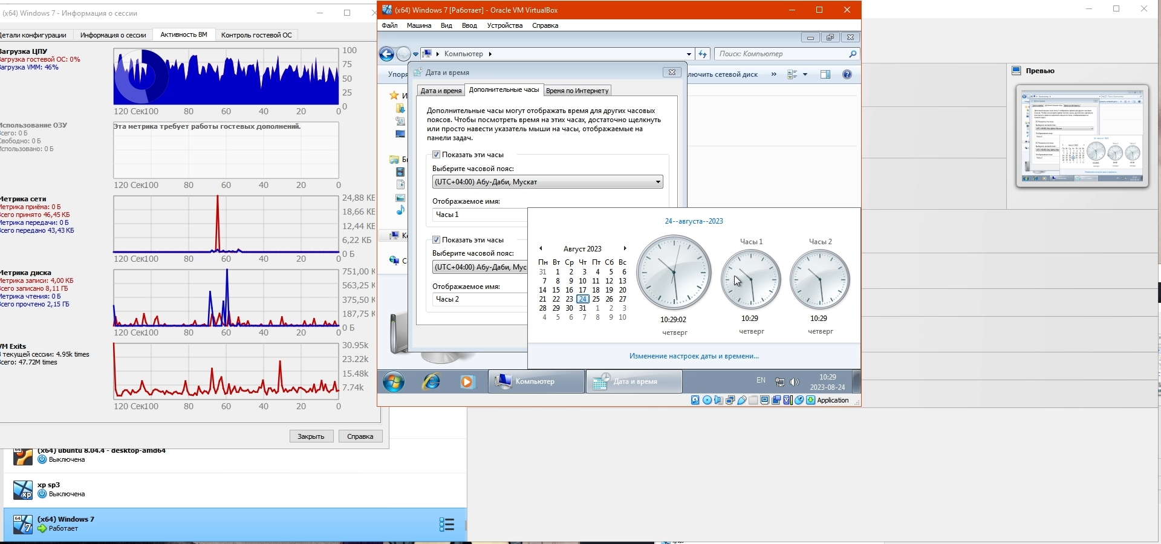Open first time zone dropdown Абу-Даби, Мускат
Image resolution: width=1161 pixels, height=544 pixels.
(x=547, y=182)
